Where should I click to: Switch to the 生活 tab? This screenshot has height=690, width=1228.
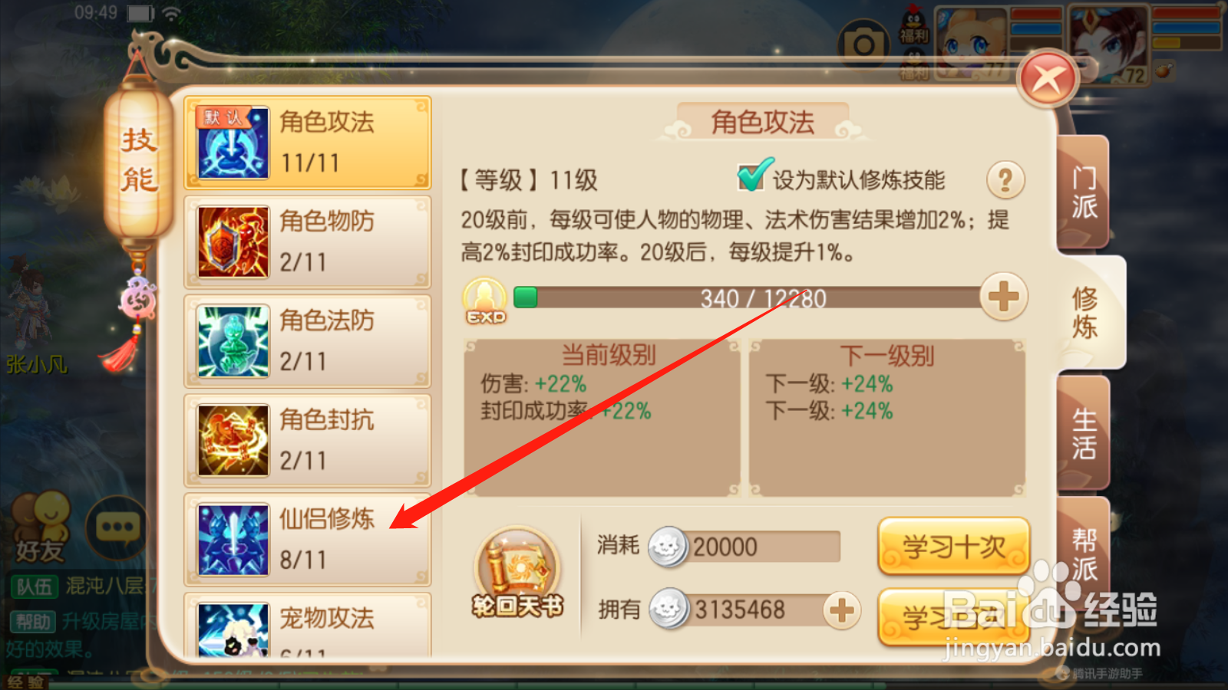pos(1084,433)
